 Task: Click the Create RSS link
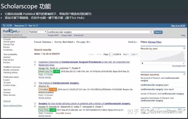[53, 35]
